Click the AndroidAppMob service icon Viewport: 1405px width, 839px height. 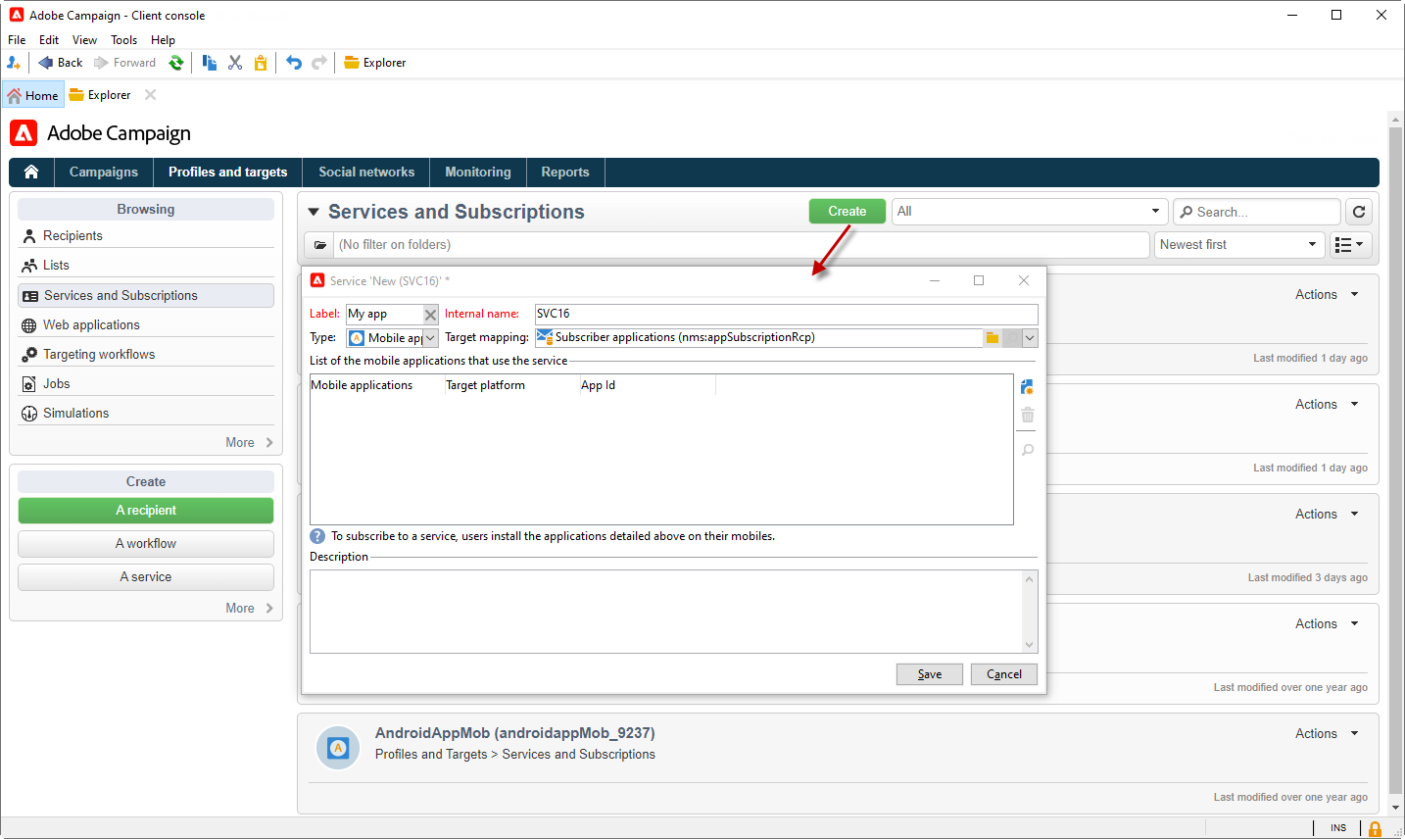[x=338, y=748]
